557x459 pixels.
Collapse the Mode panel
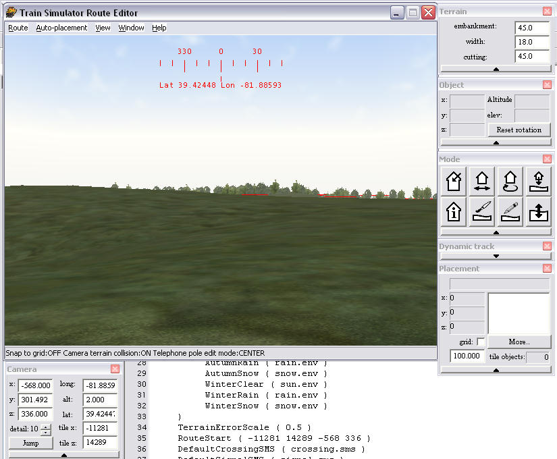pos(496,232)
